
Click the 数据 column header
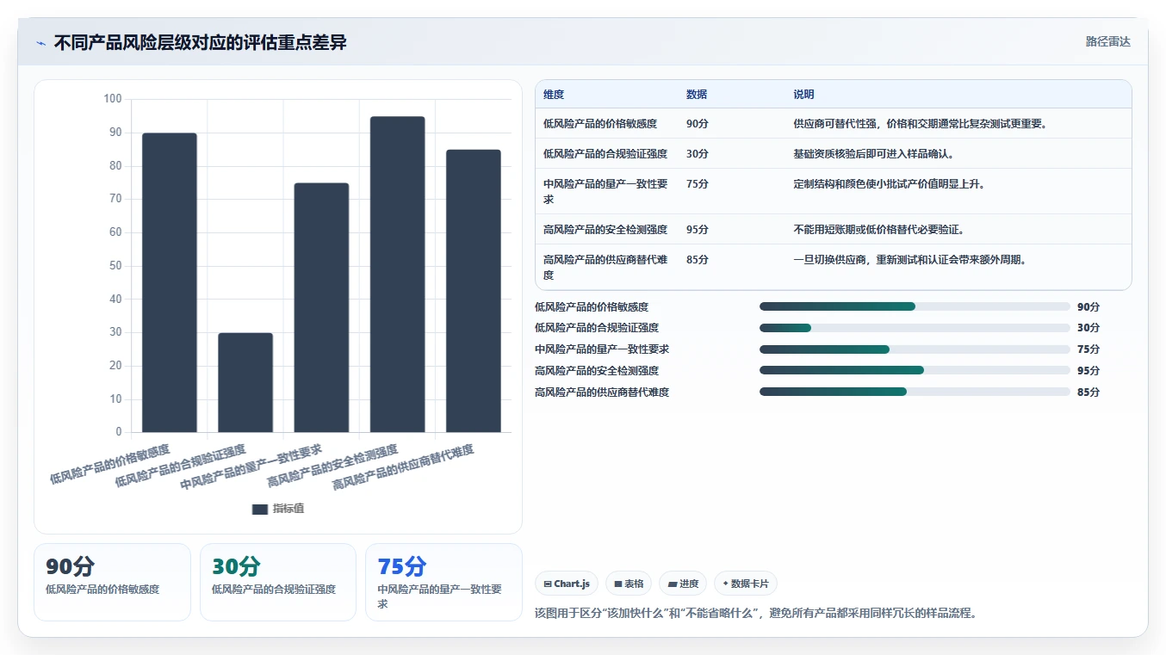click(x=697, y=95)
